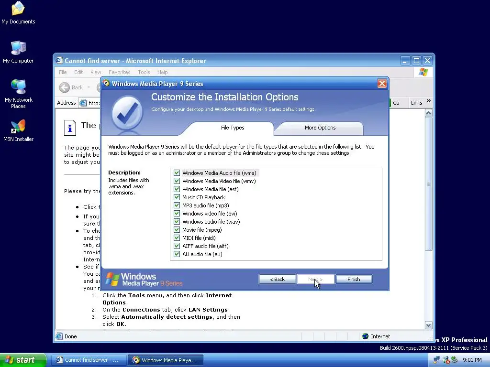Open the Windows start menu
490x367 pixels.
23,360
